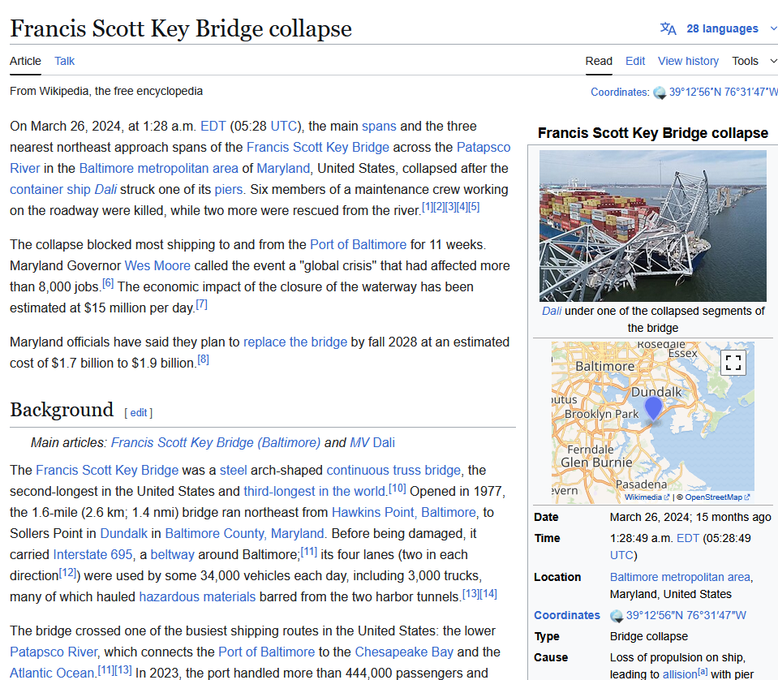This screenshot has height=680, width=778.
Task: Open the View history tab
Action: pos(688,61)
